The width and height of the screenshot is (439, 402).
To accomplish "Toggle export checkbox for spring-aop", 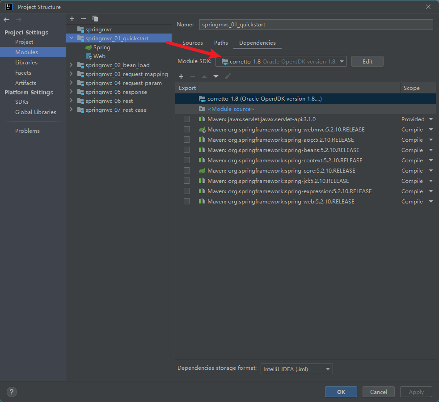I will (187, 140).
